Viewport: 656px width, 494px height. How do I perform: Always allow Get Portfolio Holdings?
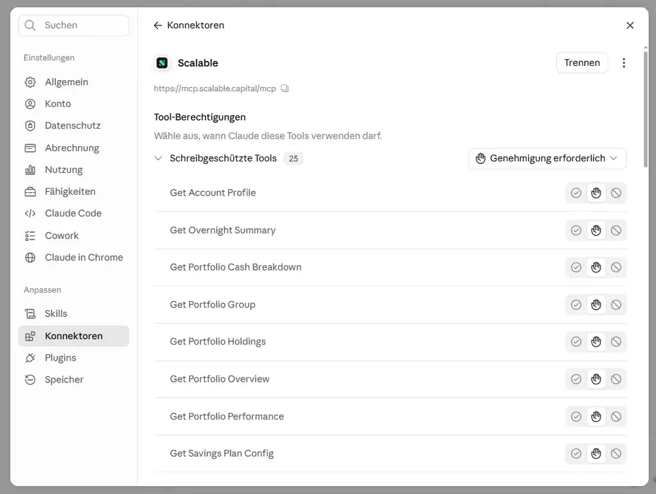(576, 342)
